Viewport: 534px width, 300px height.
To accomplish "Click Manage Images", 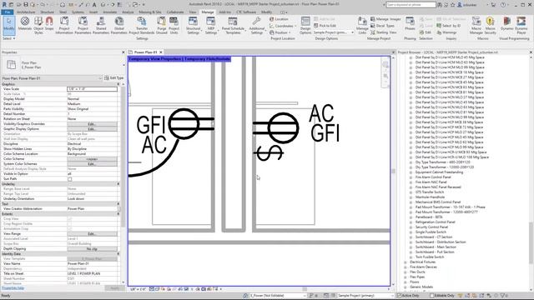I will click(385, 19).
